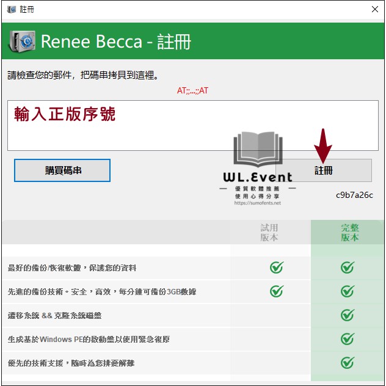Viewport: 386px width, 386px height.
Task: Click full version checkmark for Windows PE boot disk
Action: pyautogui.click(x=348, y=339)
